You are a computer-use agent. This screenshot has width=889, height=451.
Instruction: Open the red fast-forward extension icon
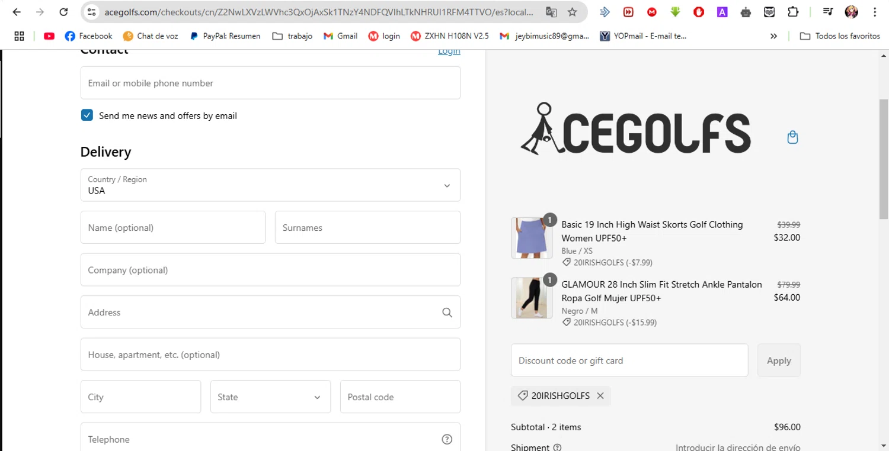click(x=628, y=12)
